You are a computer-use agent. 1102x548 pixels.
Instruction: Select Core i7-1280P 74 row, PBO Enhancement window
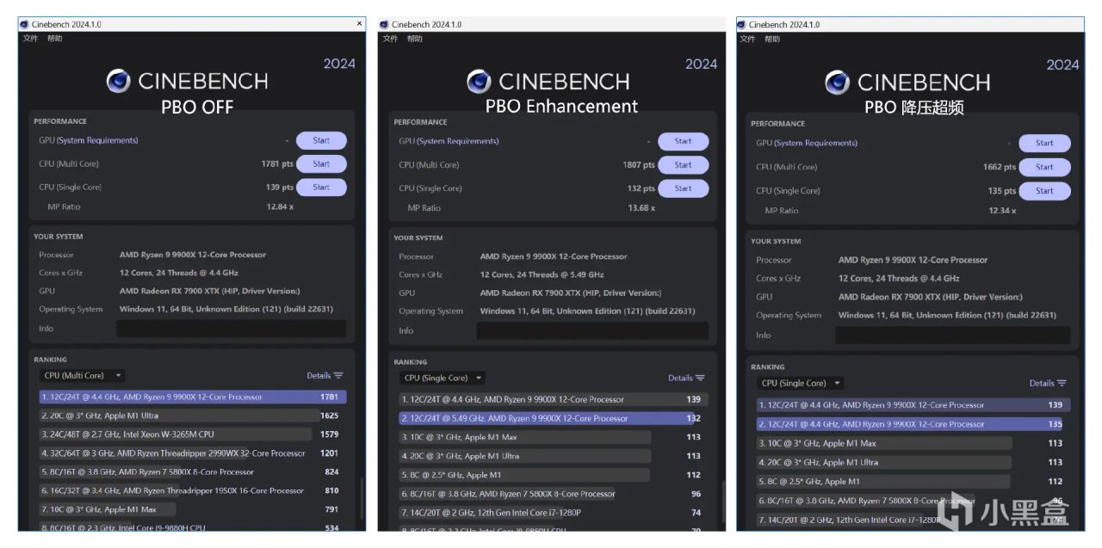point(554,513)
